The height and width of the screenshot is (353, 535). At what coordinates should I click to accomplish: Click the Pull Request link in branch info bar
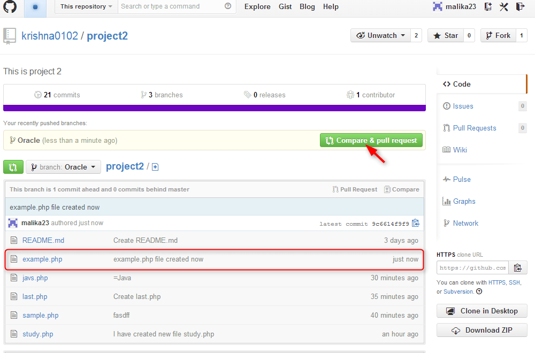pos(355,189)
